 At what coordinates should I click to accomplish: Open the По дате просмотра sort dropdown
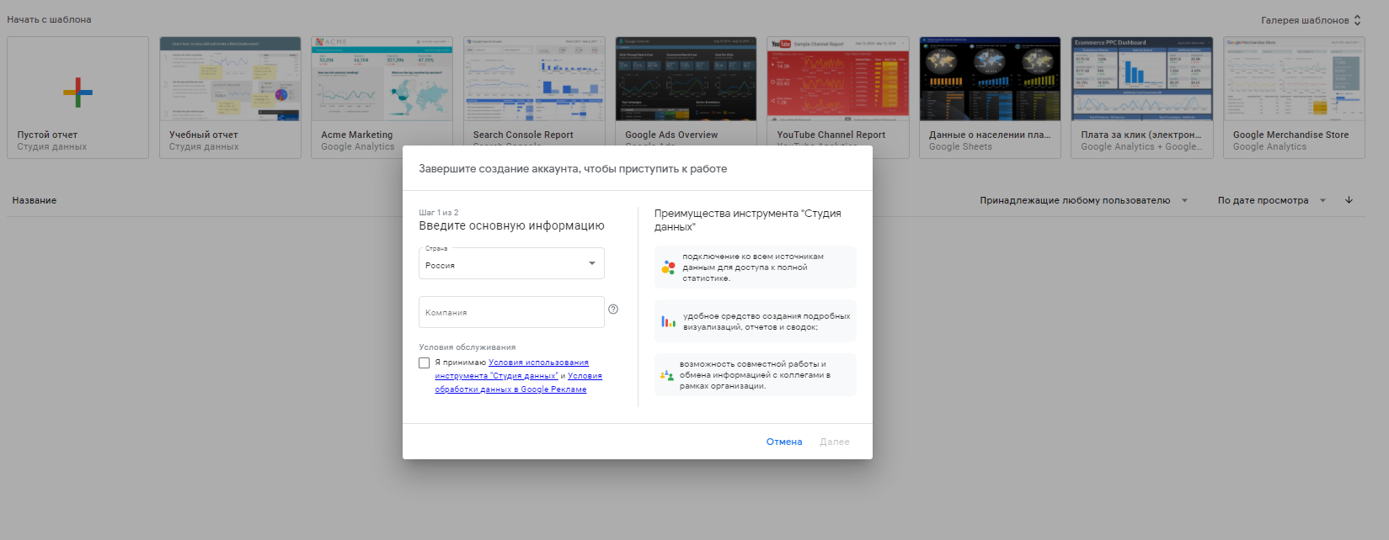[1271, 200]
